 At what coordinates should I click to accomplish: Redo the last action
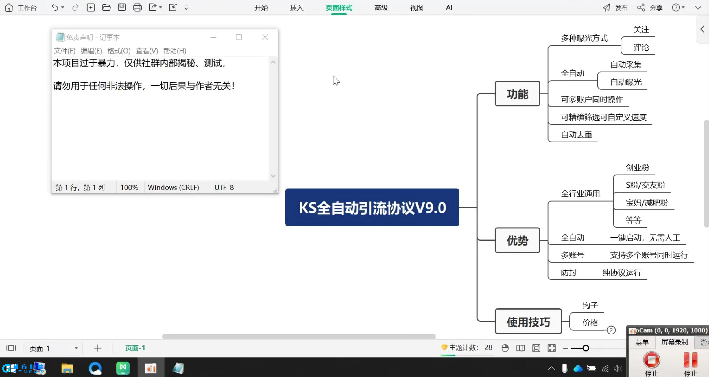point(75,8)
